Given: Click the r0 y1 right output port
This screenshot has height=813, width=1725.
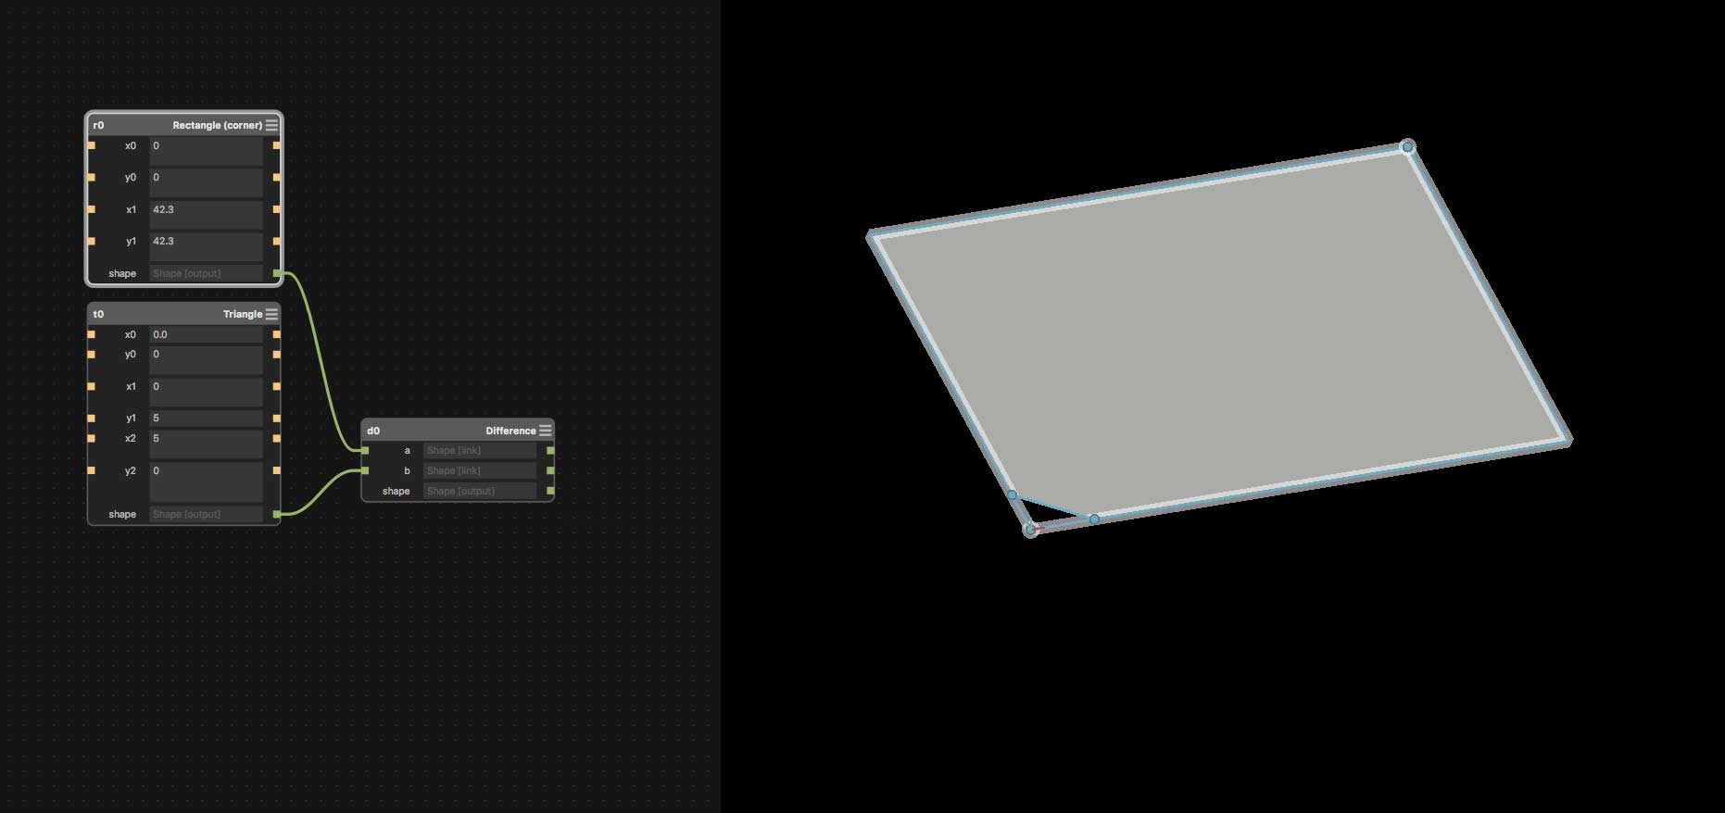Looking at the screenshot, I should (277, 241).
